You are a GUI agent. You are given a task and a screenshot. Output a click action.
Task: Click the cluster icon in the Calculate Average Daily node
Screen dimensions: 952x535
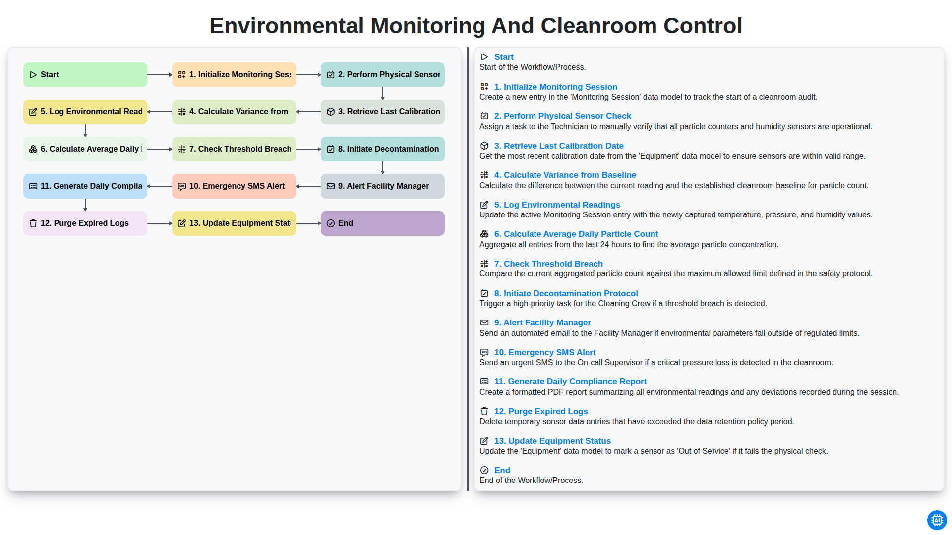[x=33, y=149]
